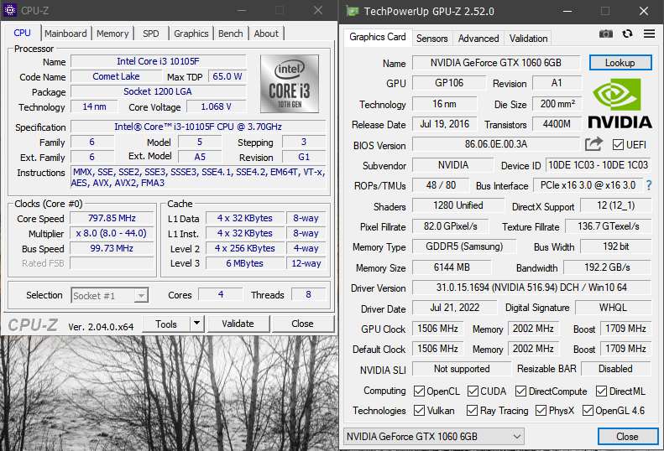Select the Graphics Card tab in GPU-Z
This screenshot has width=664, height=451.
pyautogui.click(x=377, y=37)
